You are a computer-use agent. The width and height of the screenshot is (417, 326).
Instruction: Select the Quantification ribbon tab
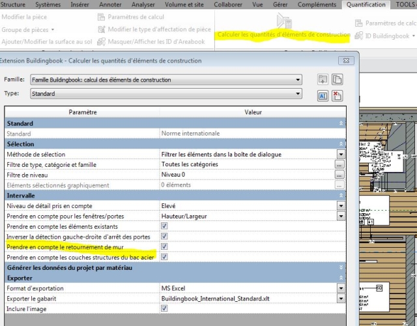click(366, 5)
